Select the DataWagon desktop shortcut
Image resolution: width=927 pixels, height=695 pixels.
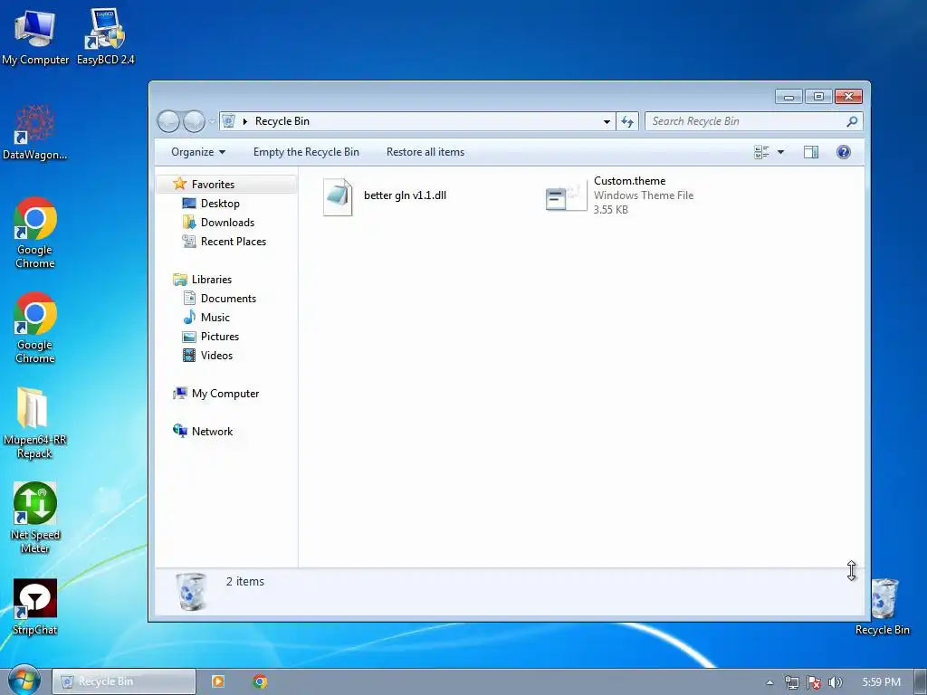click(x=35, y=133)
